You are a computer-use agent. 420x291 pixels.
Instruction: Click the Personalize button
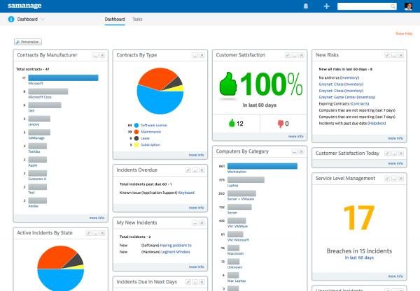(27, 41)
